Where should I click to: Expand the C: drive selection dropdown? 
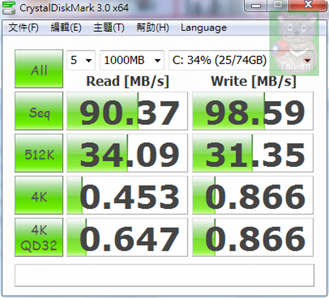[x=242, y=60]
